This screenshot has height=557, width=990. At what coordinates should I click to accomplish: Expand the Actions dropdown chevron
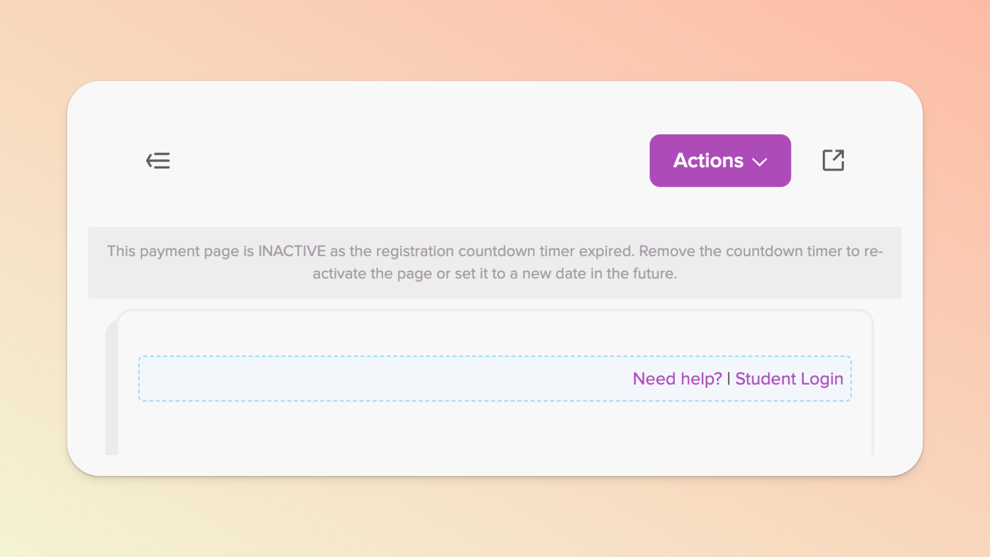tap(759, 162)
